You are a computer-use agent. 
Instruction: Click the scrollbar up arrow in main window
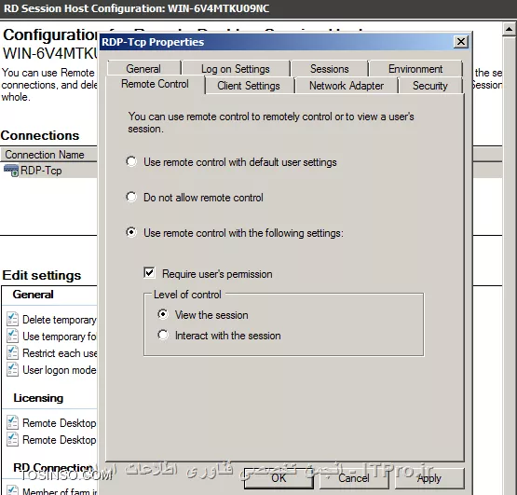click(510, 29)
